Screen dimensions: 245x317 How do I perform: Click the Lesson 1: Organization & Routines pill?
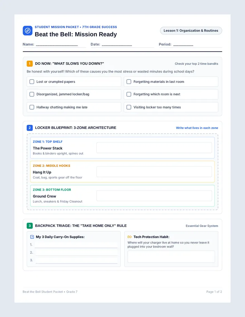(191, 31)
